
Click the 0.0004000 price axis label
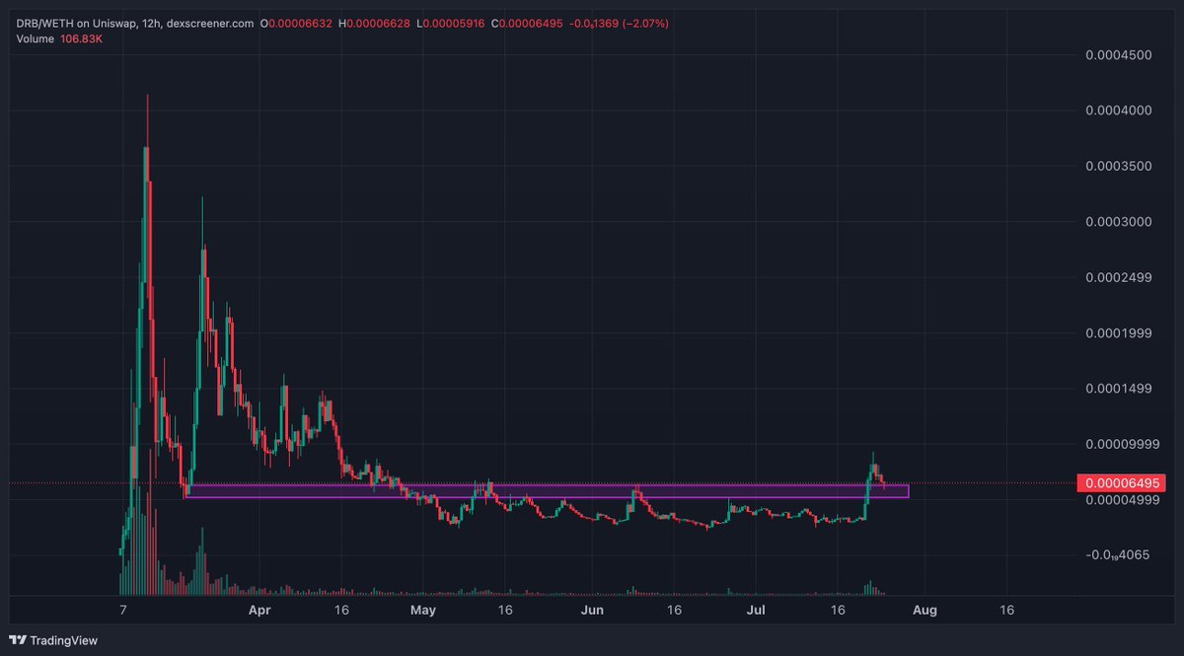(x=1118, y=110)
